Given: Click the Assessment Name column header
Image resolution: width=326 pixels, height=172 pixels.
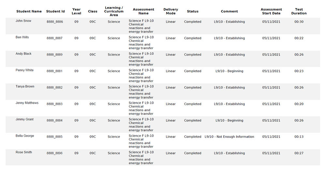Looking at the screenshot, I should click(x=143, y=11).
